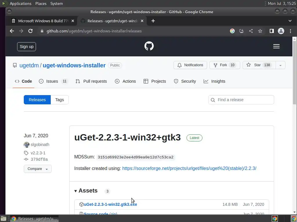Open the sourceforge.net installer link
297x222 pixels.
tap(189, 169)
